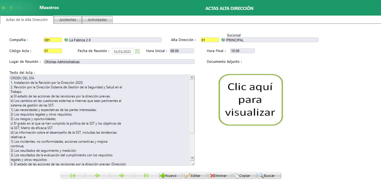Screen dimensions: 381x186
Task: Jump to the first record
Action: (72, 175)
